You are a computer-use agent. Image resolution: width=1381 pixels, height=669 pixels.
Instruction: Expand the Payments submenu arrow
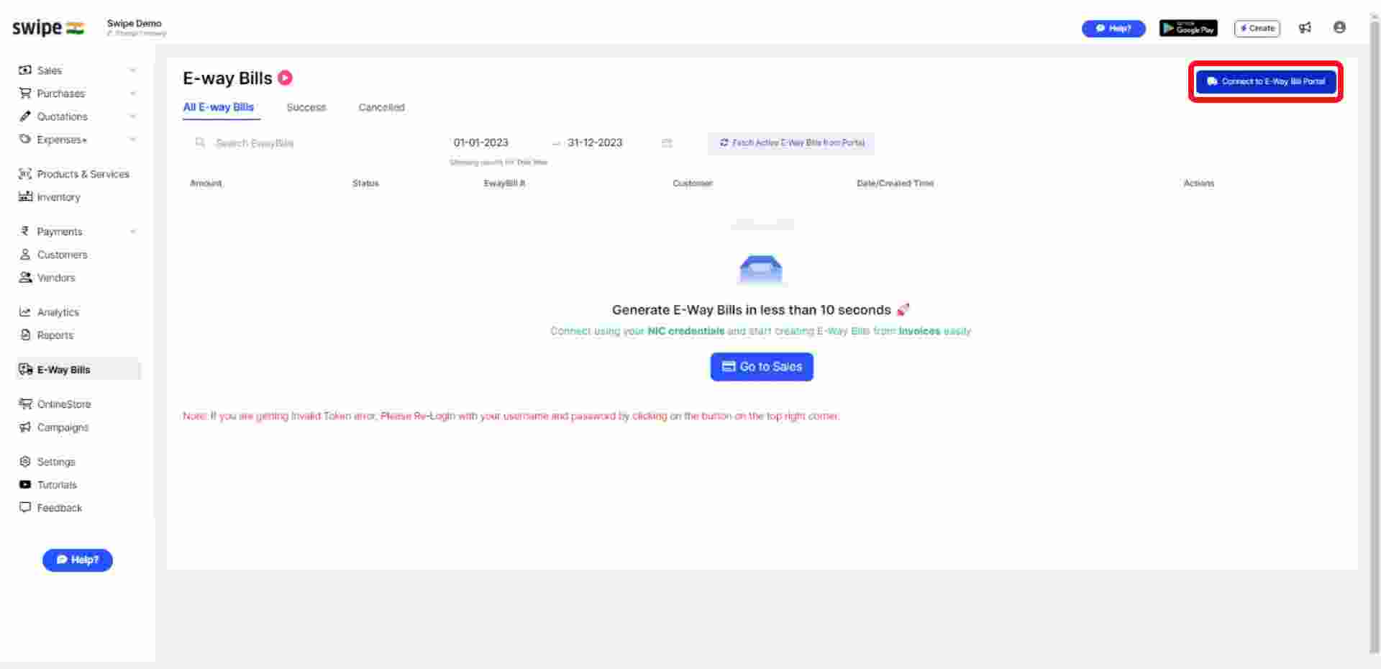[x=133, y=232]
